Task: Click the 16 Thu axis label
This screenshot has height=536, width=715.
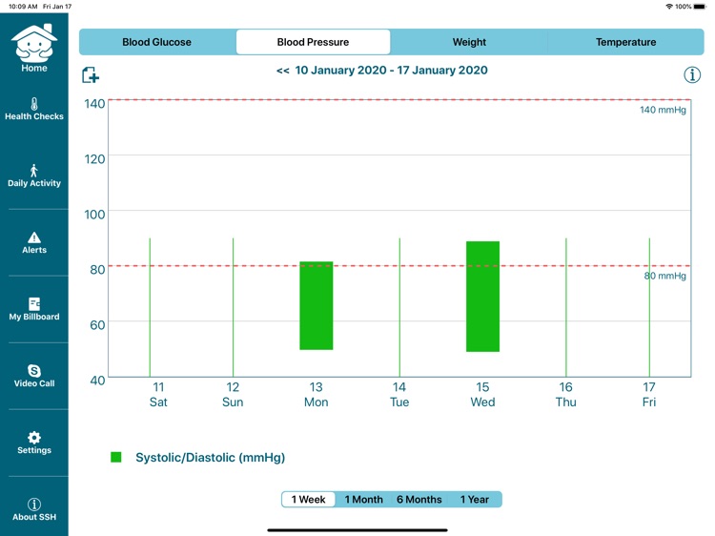Action: [566, 395]
